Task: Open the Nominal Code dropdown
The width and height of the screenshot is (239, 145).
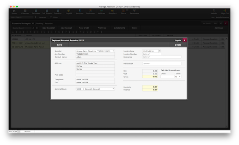Action: tap(113, 89)
